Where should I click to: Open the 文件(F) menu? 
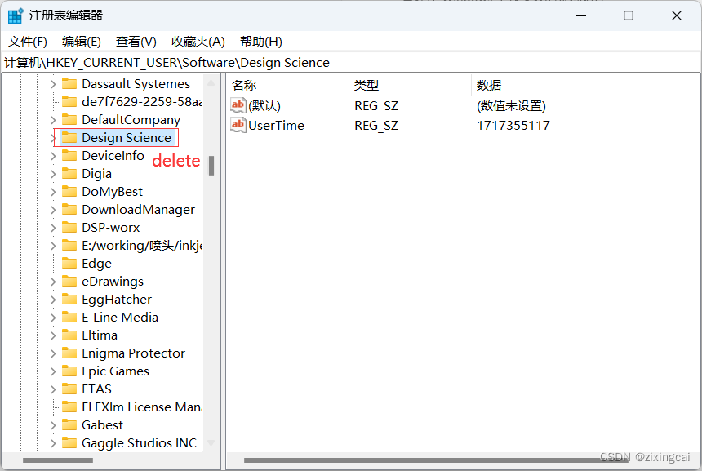tap(27, 42)
